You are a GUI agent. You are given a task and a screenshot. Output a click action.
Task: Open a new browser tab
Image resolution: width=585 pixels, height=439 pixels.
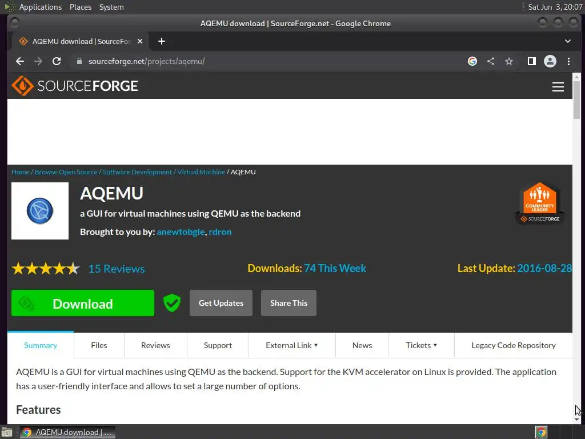[162, 41]
